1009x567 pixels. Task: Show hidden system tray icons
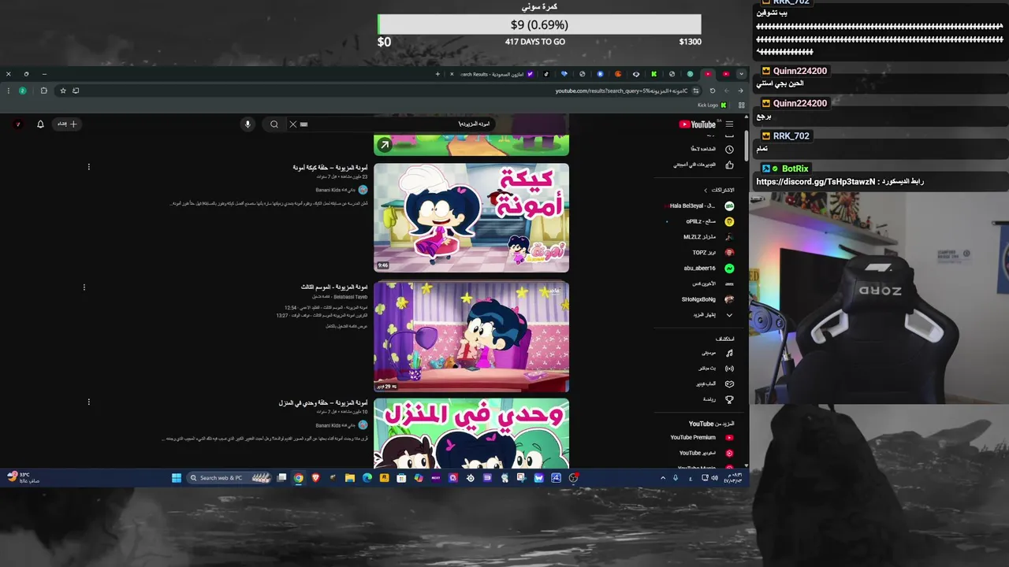coord(663,478)
